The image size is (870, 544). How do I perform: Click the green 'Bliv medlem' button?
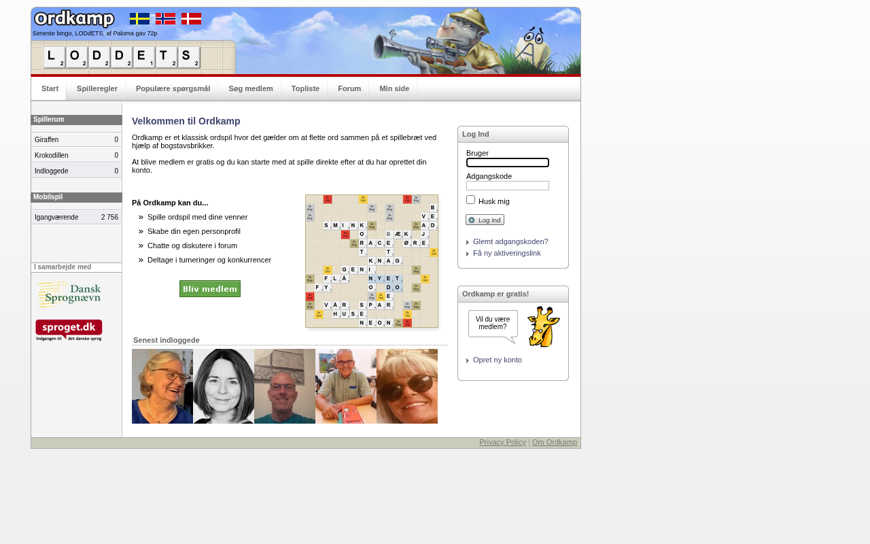[x=210, y=289]
